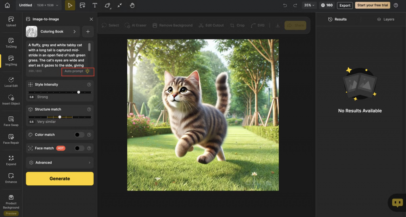Open the chat support bubble
This screenshot has height=217, width=406.
tap(397, 203)
